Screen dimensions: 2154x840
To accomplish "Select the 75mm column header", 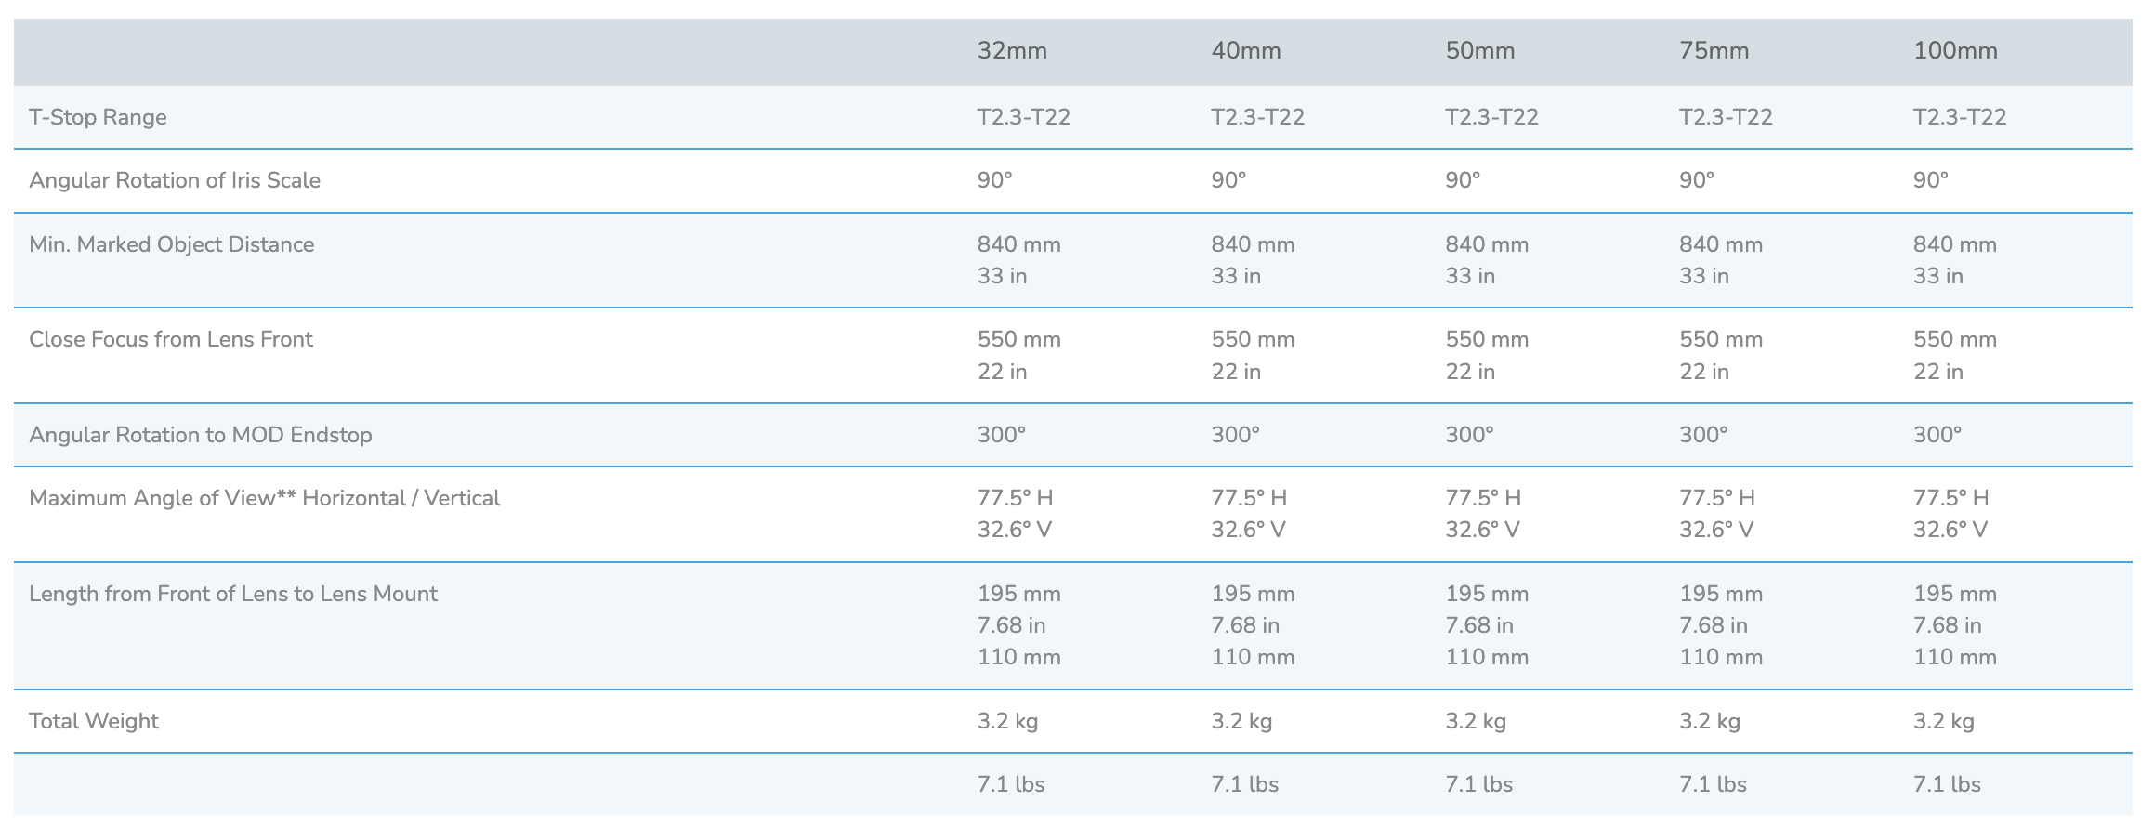I will 1714,51.
